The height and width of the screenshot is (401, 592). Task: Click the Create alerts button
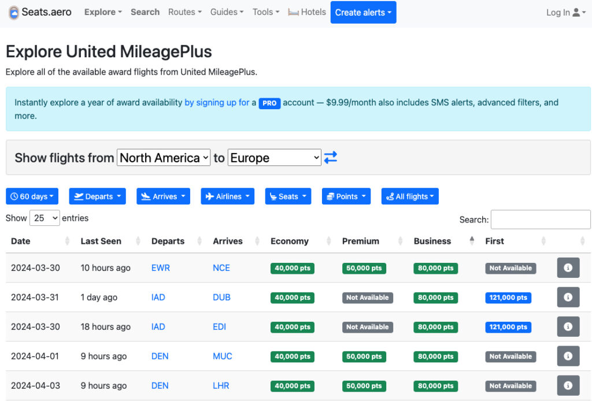363,12
